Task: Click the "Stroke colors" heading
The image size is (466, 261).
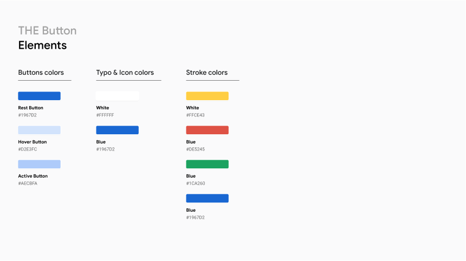Action: point(207,73)
